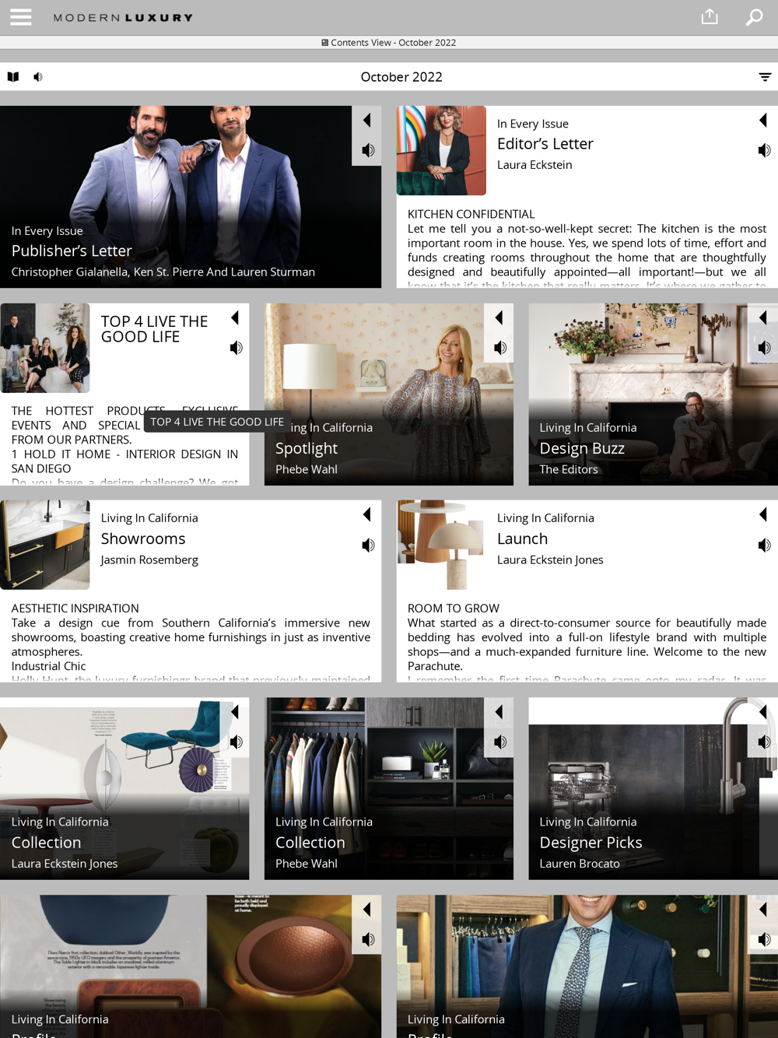
Task: Collapse the suited man Profile card arrow
Action: 763,910
